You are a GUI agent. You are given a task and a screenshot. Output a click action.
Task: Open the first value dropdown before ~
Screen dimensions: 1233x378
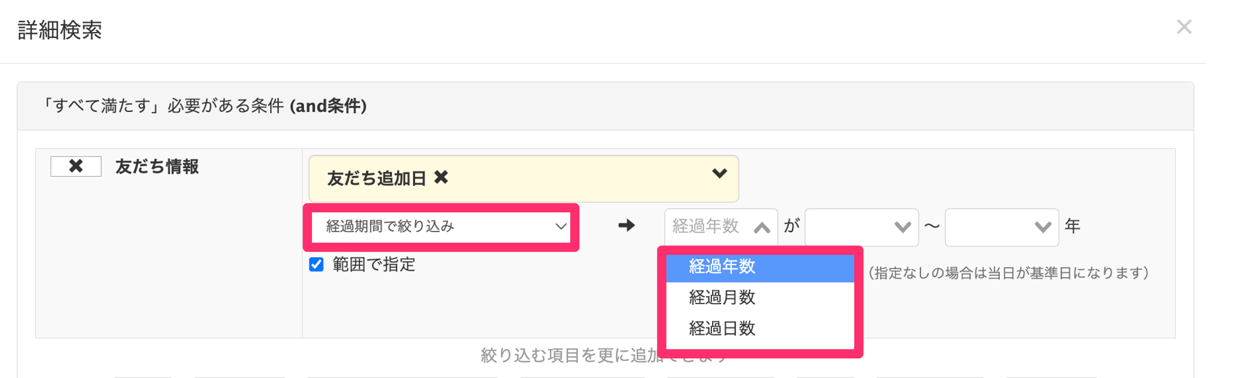(x=861, y=227)
